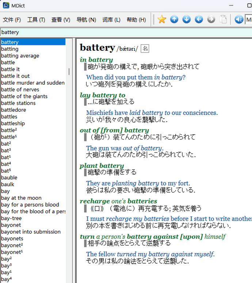Select battle¹ entry
The image size is (252, 283).
point(9,137)
